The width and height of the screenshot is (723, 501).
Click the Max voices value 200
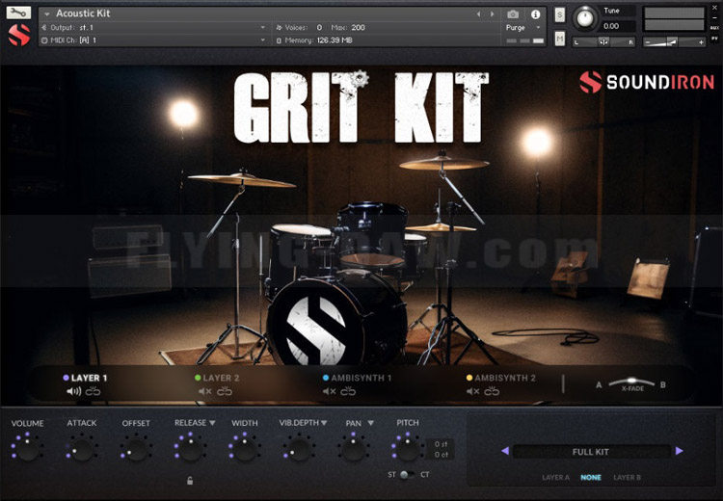(x=358, y=28)
